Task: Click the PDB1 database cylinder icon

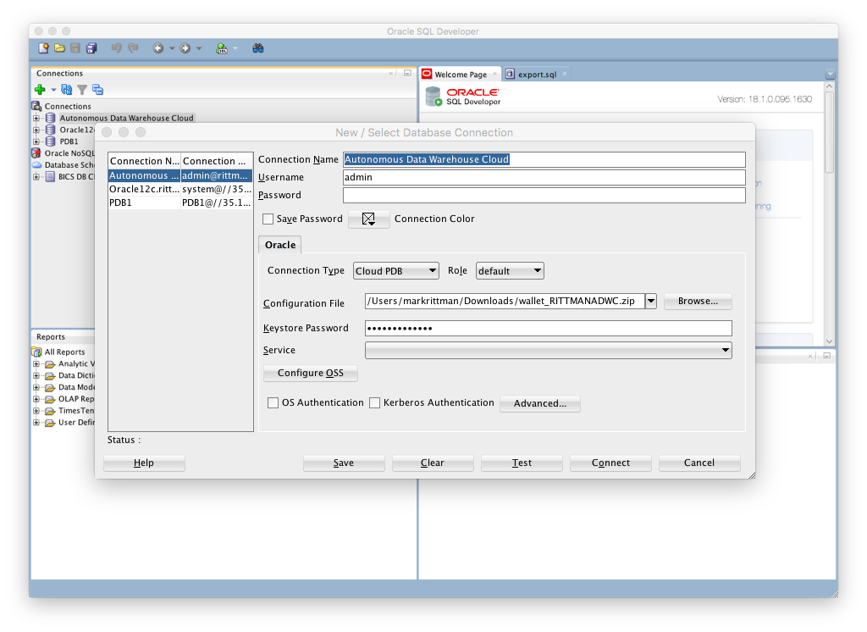Action: (50, 141)
